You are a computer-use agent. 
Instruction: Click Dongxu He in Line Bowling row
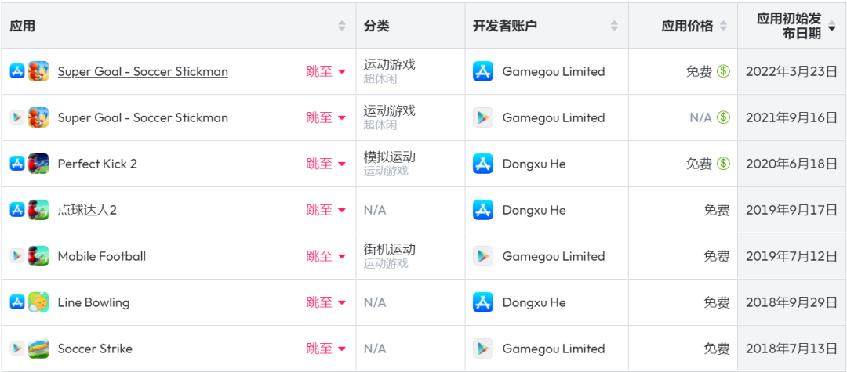point(534,302)
